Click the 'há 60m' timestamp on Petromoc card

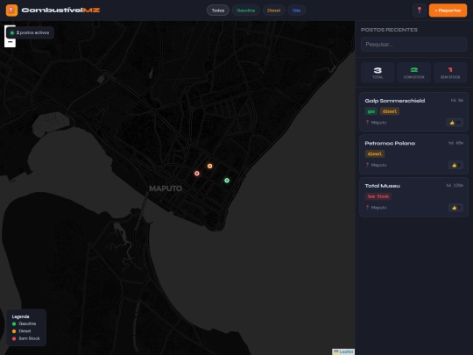(x=455, y=143)
